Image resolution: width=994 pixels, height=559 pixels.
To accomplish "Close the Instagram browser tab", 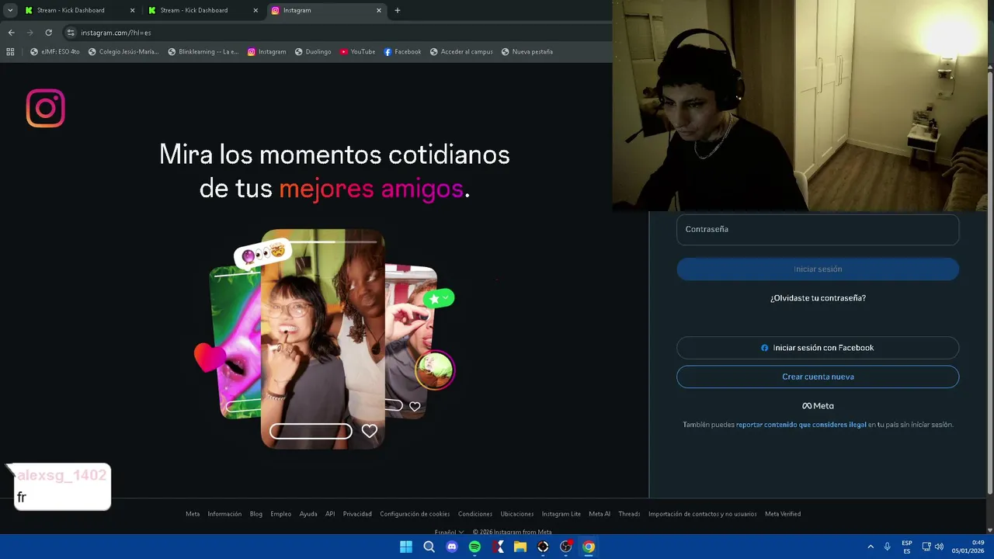I will pos(379,10).
